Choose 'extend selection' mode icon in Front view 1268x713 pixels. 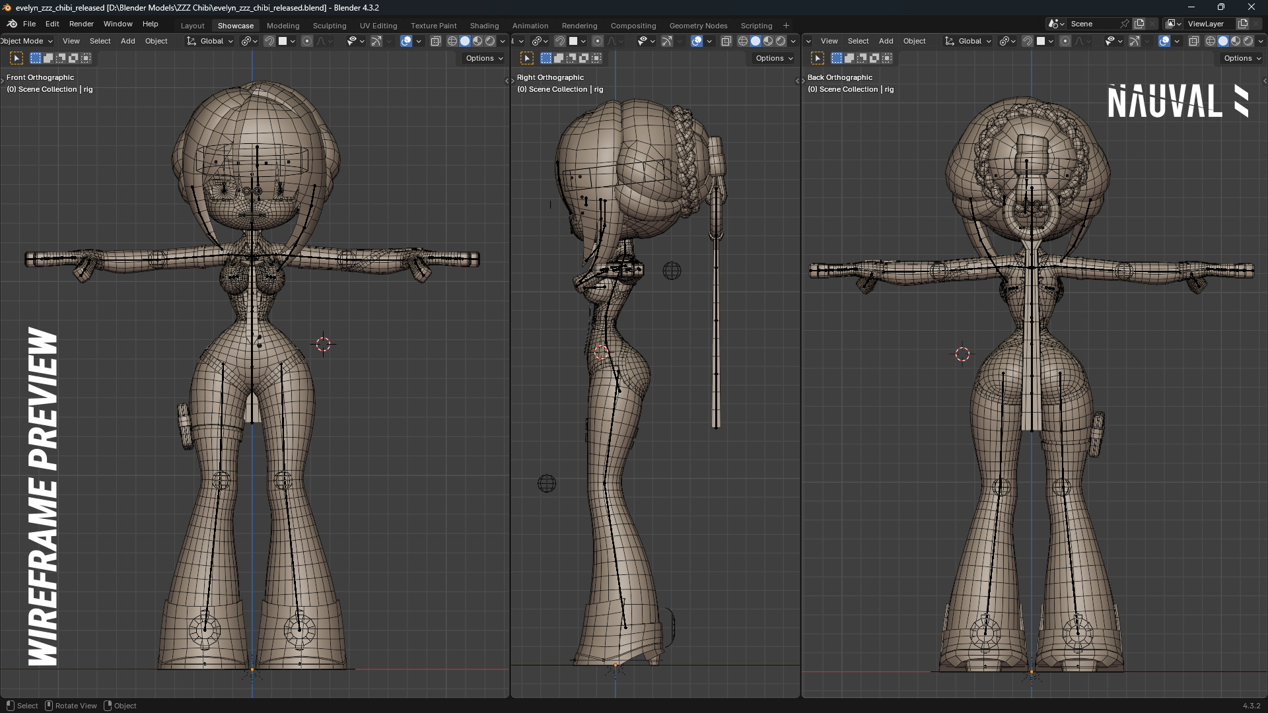coord(48,58)
